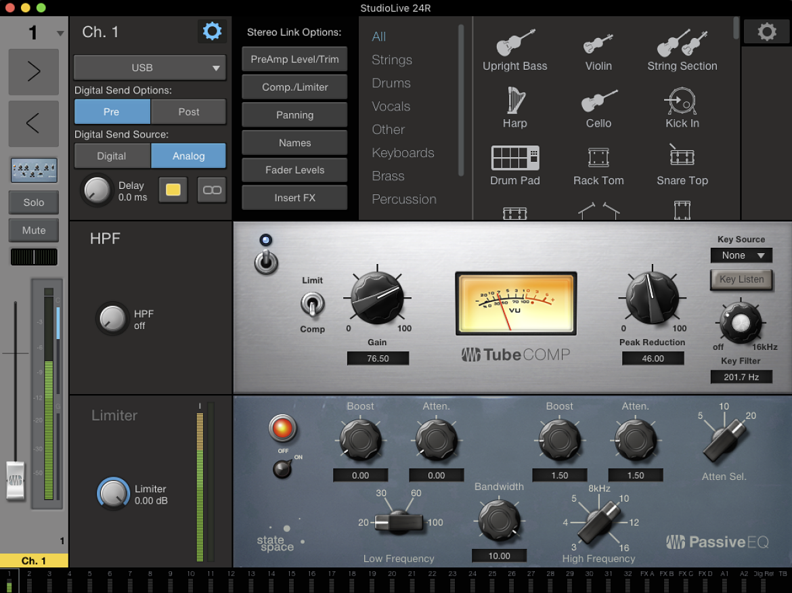Click Fader Levels link option
792x593 pixels.
point(294,170)
